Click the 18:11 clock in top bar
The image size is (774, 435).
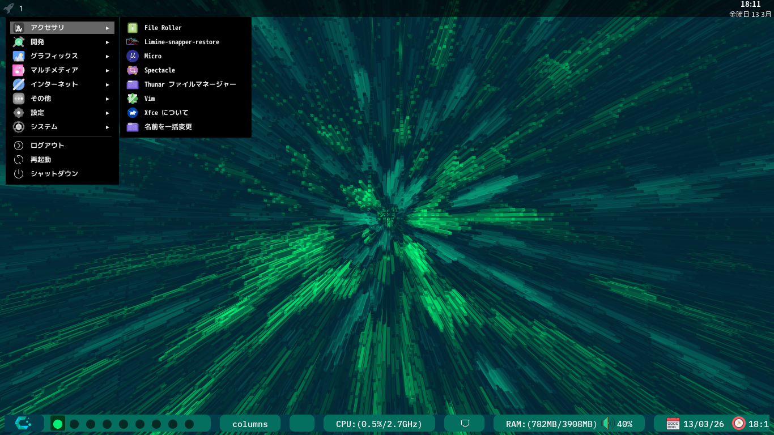(x=751, y=5)
